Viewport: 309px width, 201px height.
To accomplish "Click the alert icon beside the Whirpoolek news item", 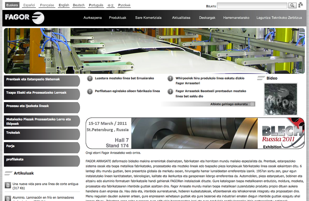I will tap(170, 78).
